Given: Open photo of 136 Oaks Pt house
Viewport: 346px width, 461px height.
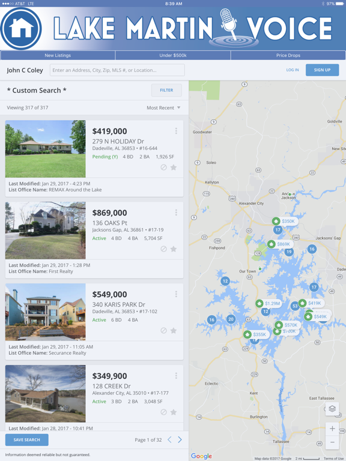Looking at the screenshot, I should (x=45, y=230).
